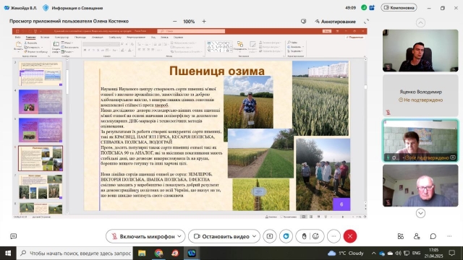Start slideshow from PowerPoint status bar icon

326,217
